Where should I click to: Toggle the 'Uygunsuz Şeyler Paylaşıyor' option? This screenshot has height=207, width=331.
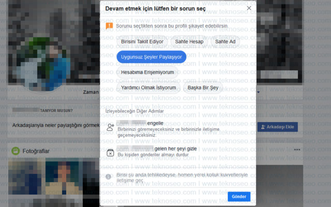pos(152,57)
